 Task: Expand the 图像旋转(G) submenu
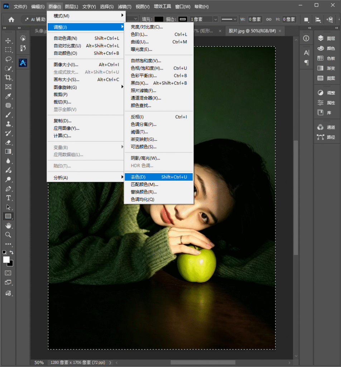(x=86, y=87)
